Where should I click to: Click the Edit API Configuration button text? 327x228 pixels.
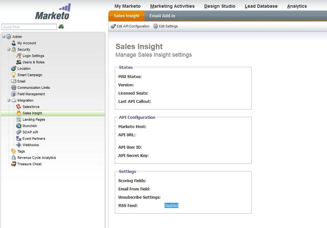(133, 26)
